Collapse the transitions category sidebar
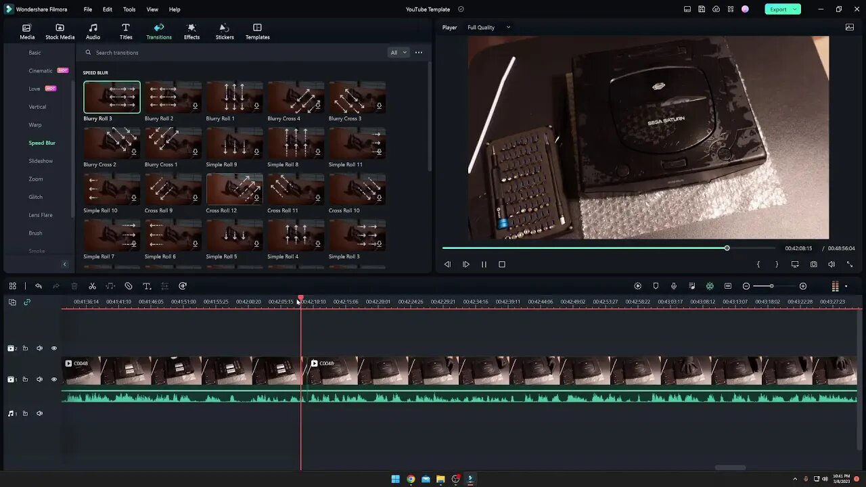Viewport: 866px width, 487px height. click(x=65, y=264)
